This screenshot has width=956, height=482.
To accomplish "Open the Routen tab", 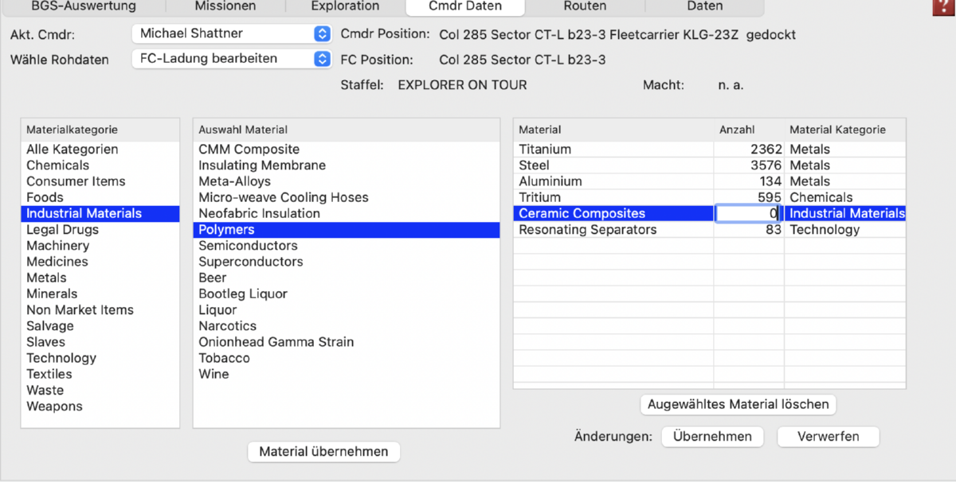I will 585,6.
